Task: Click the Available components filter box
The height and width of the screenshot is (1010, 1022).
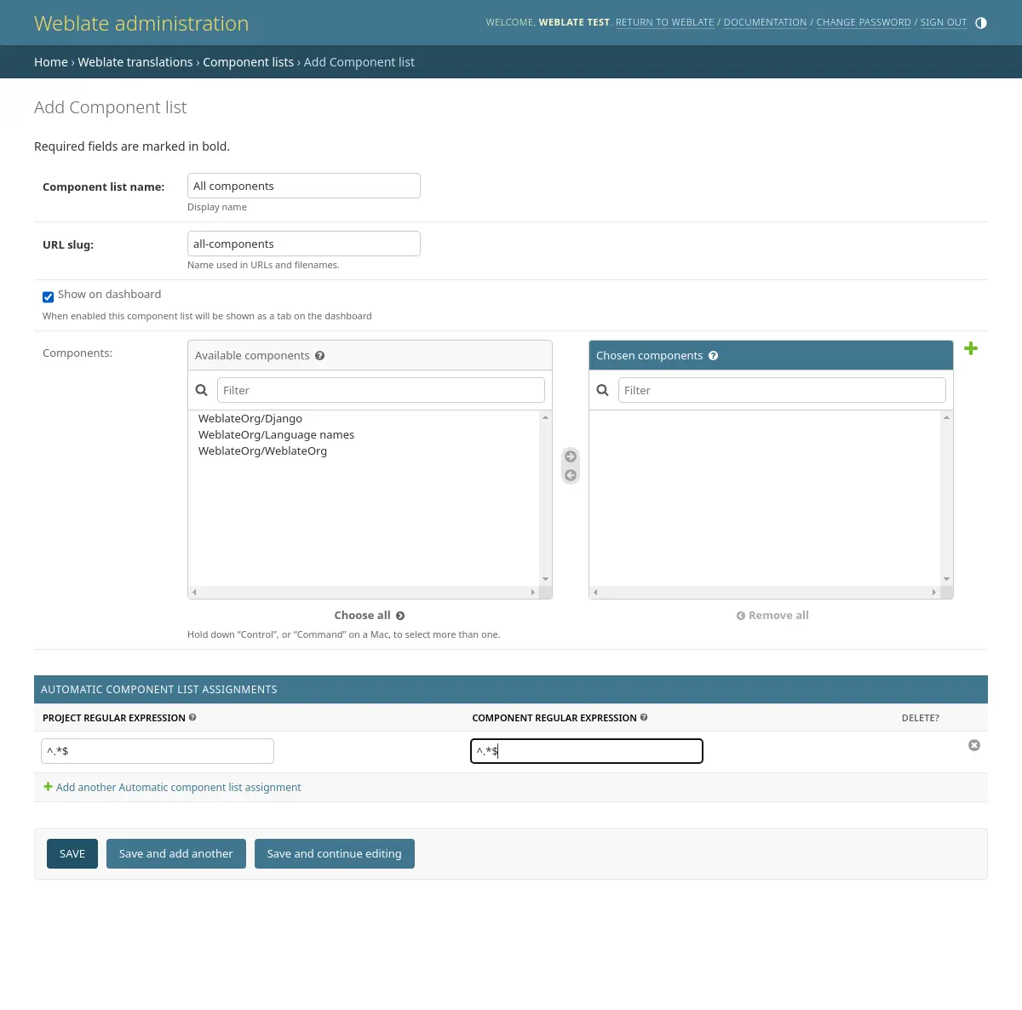Action: click(x=381, y=390)
